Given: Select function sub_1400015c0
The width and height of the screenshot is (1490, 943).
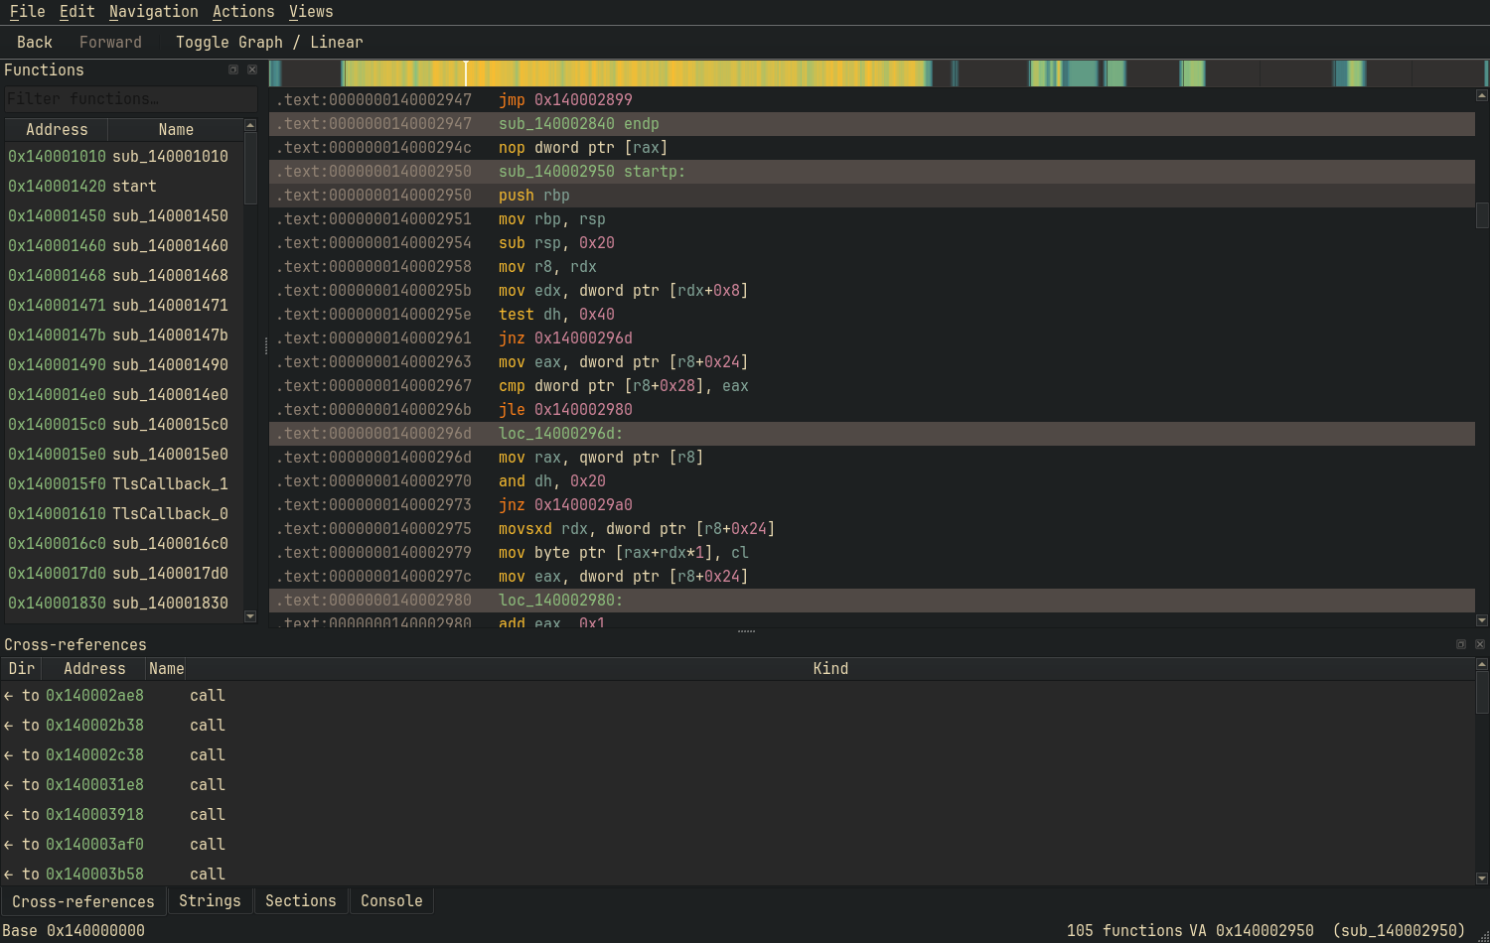Looking at the screenshot, I should pos(124,425).
